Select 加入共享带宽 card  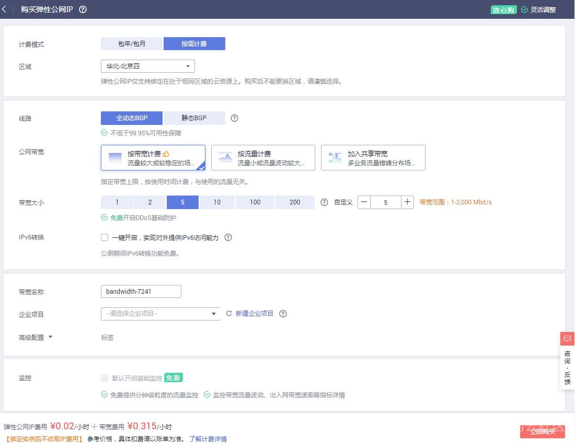tap(373, 158)
